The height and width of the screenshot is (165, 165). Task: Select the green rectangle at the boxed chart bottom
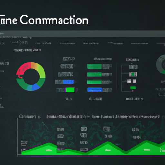pyautogui.click(x=133, y=88)
